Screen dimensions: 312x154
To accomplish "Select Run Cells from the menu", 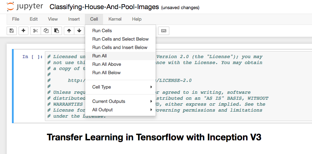I will [x=120, y=30].
